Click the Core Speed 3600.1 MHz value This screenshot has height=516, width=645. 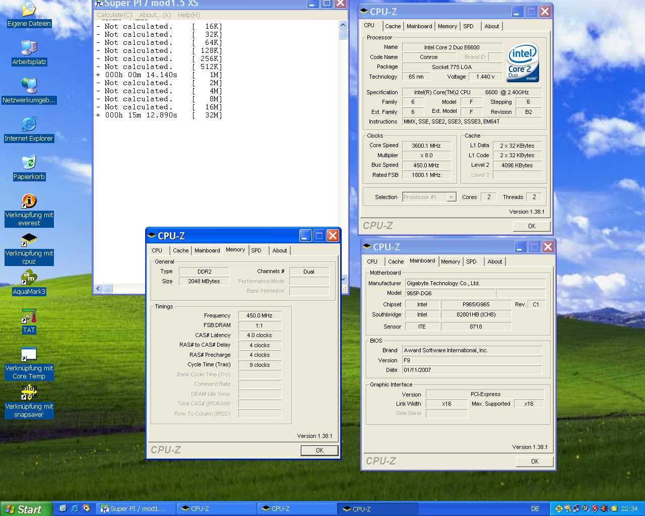pos(426,146)
